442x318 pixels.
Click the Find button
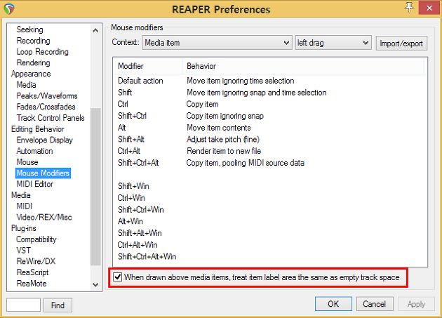coord(58,305)
